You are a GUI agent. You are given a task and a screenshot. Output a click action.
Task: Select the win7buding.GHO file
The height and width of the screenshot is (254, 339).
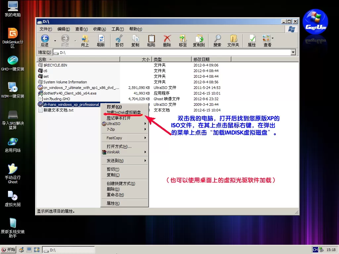coord(57,99)
